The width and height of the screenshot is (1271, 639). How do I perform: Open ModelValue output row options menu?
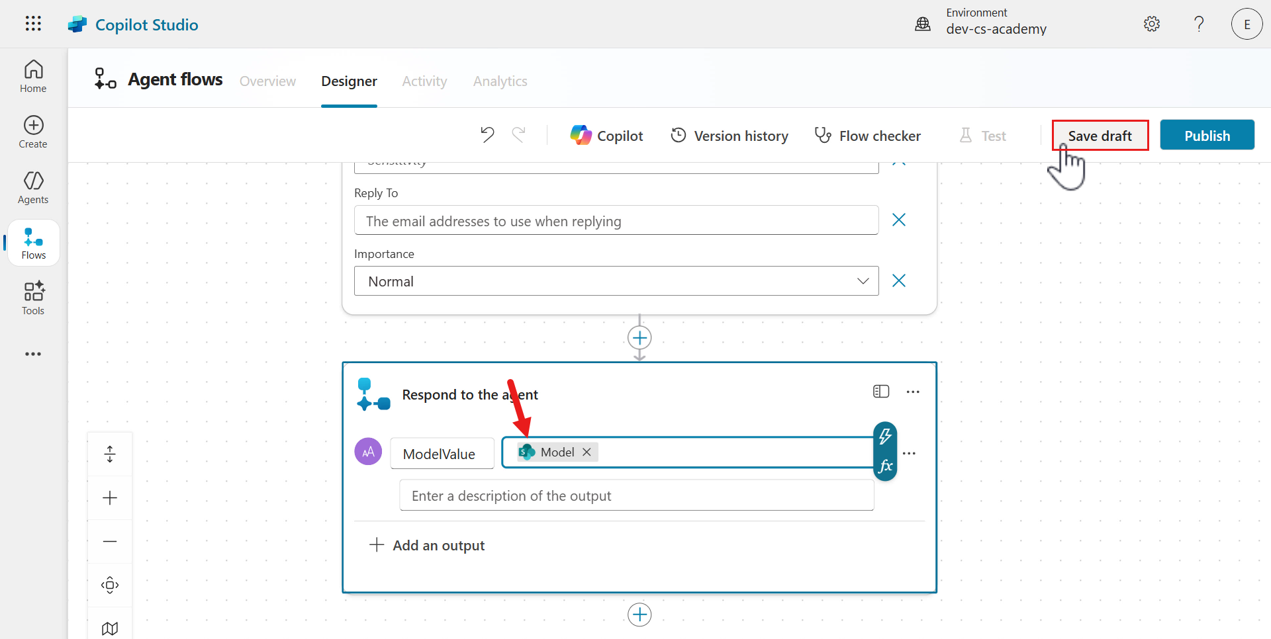(910, 453)
